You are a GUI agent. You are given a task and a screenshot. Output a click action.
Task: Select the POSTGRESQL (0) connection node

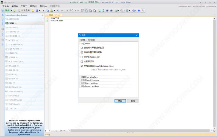pyautogui.click(x=24, y=62)
